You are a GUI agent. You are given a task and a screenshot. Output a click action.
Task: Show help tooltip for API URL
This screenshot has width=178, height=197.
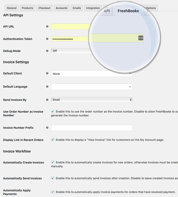[47, 26]
